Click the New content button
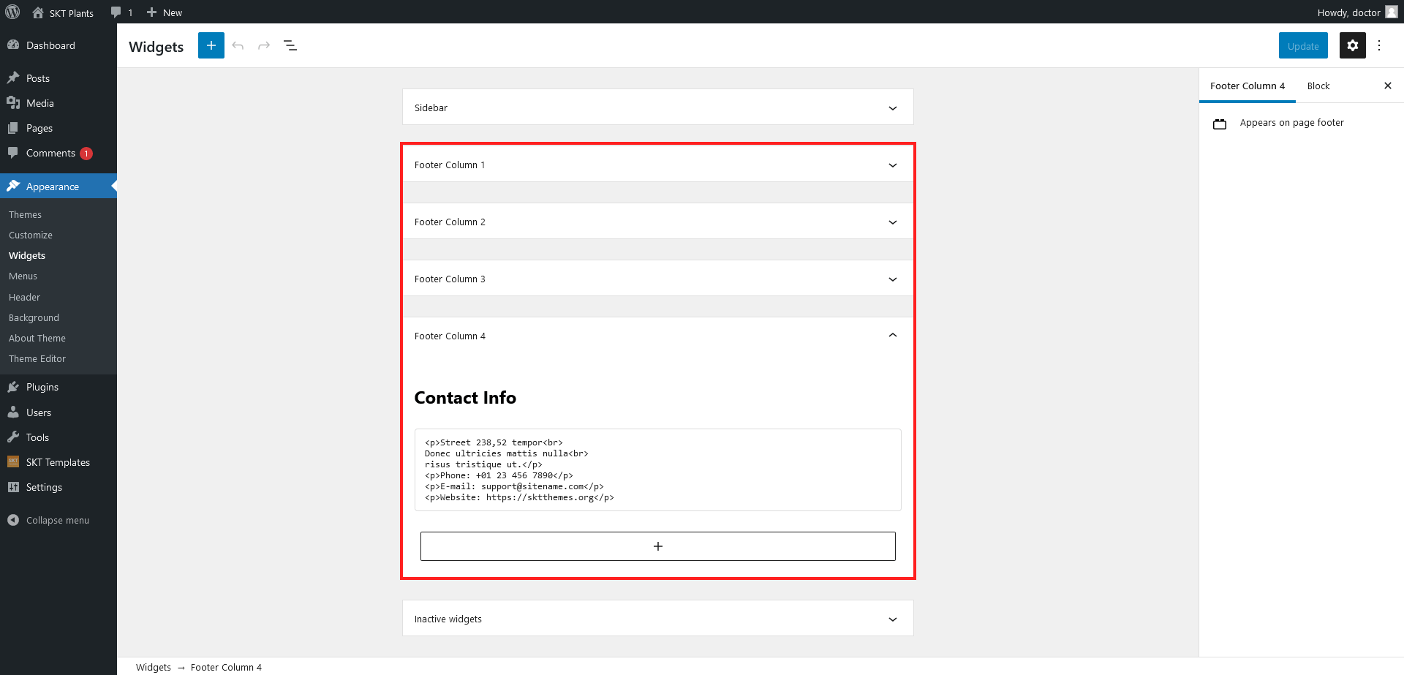The height and width of the screenshot is (675, 1404). point(165,12)
